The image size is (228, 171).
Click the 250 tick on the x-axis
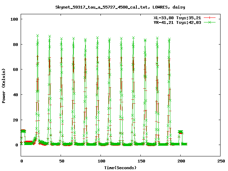(x=221, y=161)
